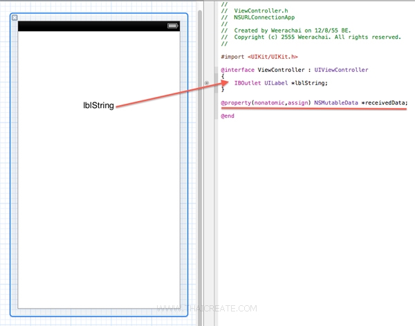Click ViewController class name after @interface
The image size is (415, 326).
click(x=281, y=70)
